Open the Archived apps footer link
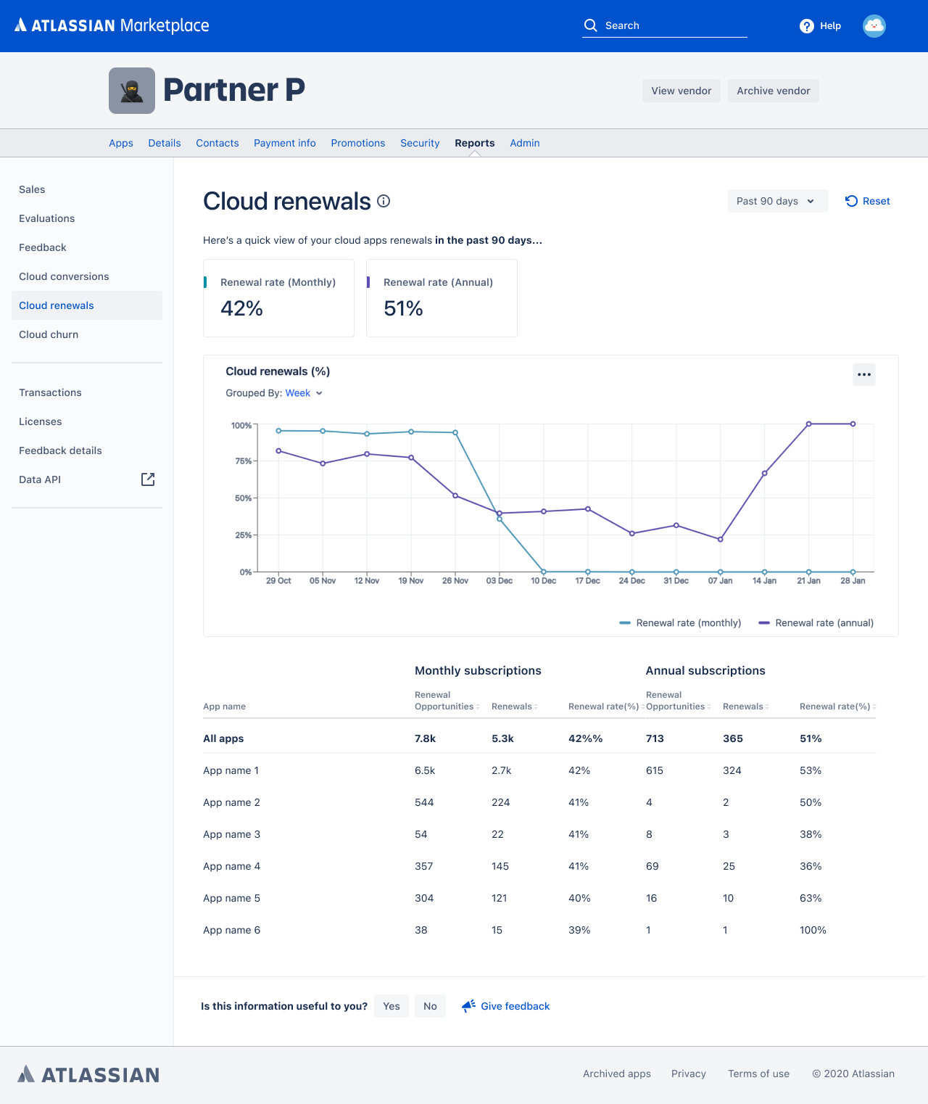Image resolution: width=928 pixels, height=1104 pixels. [x=616, y=1074]
